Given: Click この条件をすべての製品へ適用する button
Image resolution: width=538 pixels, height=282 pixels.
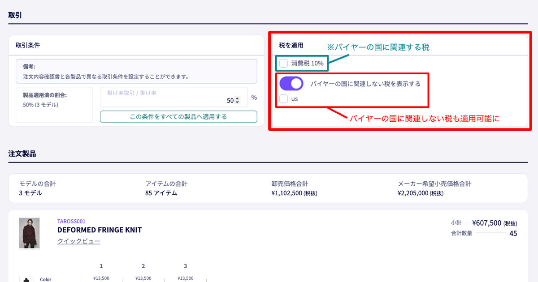Looking at the screenshot, I should tap(178, 117).
